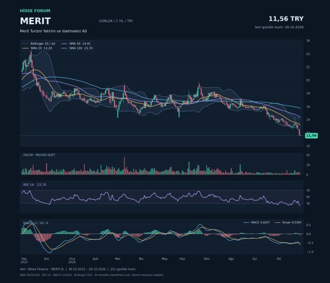
Task: Select the 'Son günlük mum: 28.10.2026' text
Action: 279,27
